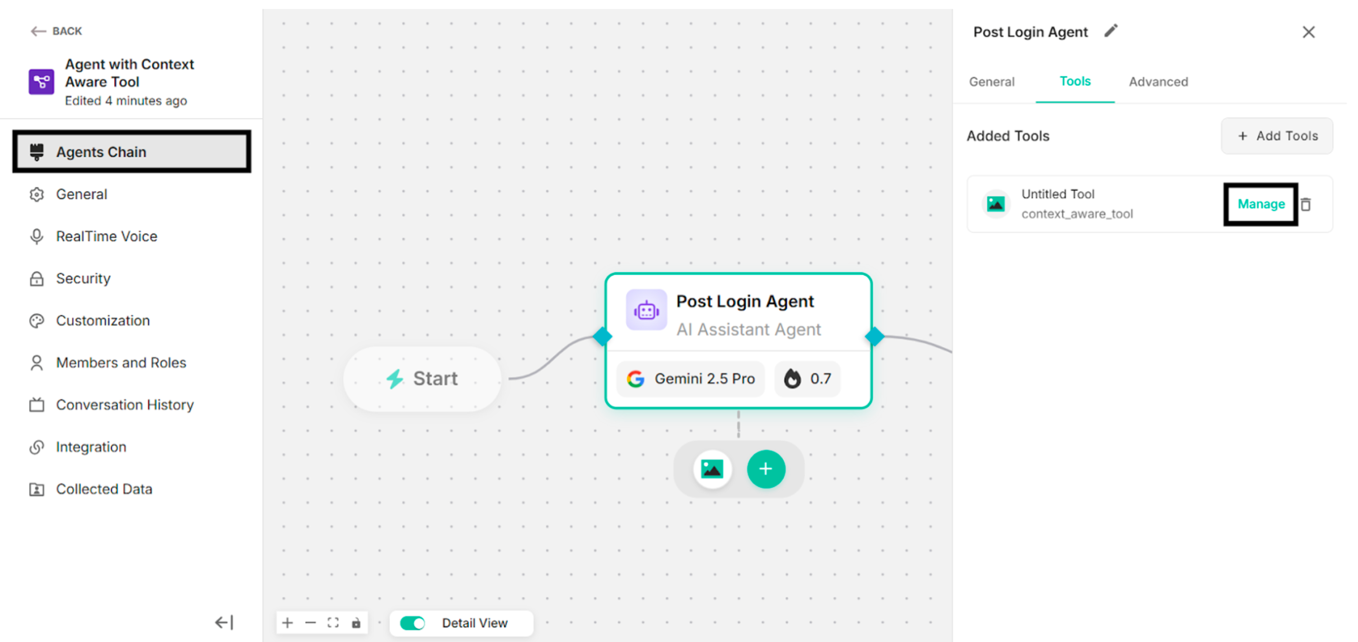Click the robot icon on agent node
Screen dimensions: 1358x642
coord(646,310)
